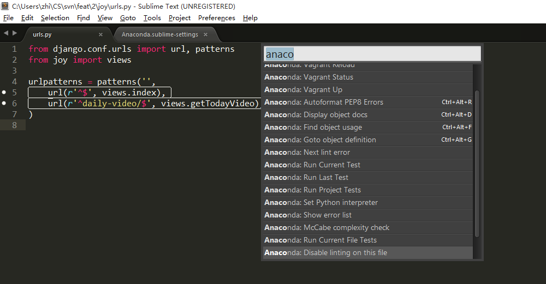Viewport: 546px width, 284px height.
Task: Close the Anaconda.sublime-settings tab
Action: pos(205,34)
